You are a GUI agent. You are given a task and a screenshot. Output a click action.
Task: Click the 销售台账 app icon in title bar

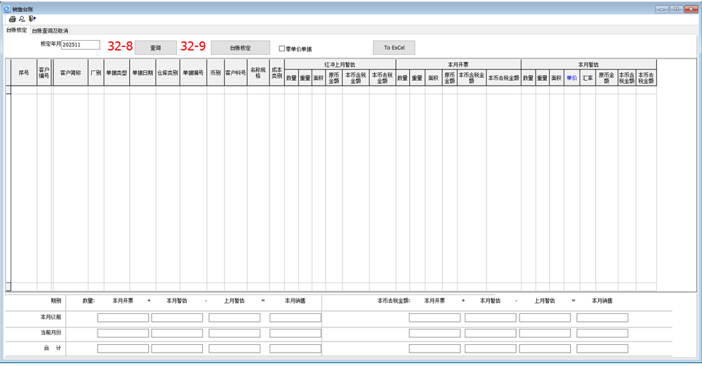(x=6, y=9)
